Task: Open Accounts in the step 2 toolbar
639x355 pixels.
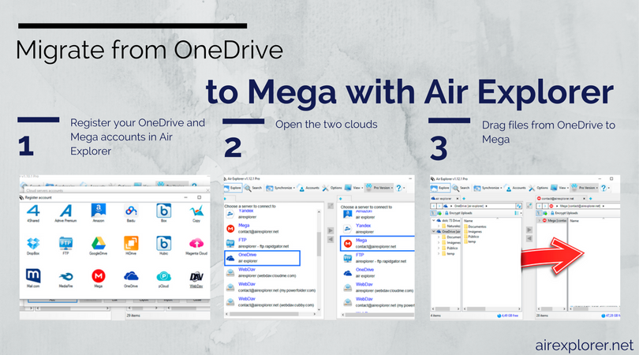Action: coord(309,188)
